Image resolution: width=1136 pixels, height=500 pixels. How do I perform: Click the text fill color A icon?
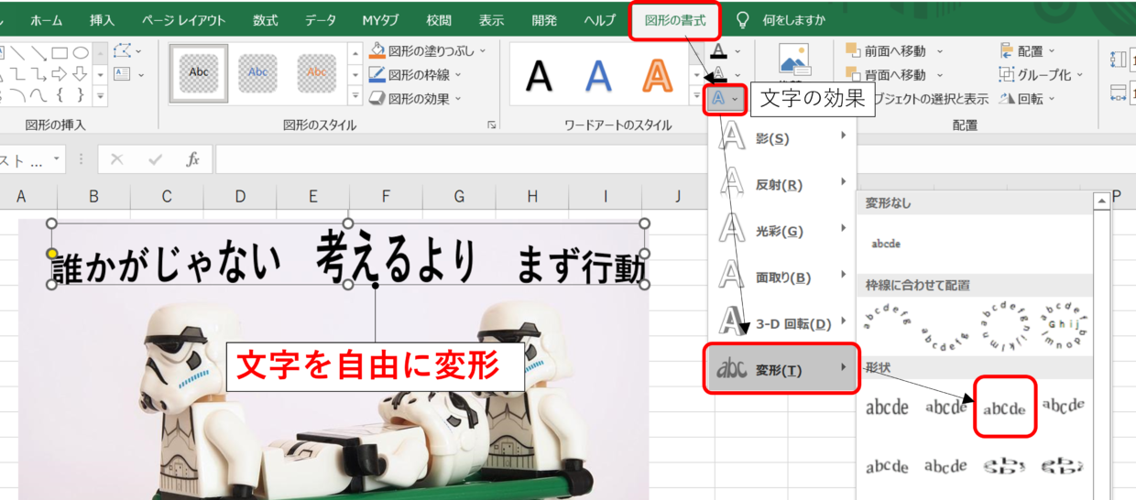[x=719, y=50]
